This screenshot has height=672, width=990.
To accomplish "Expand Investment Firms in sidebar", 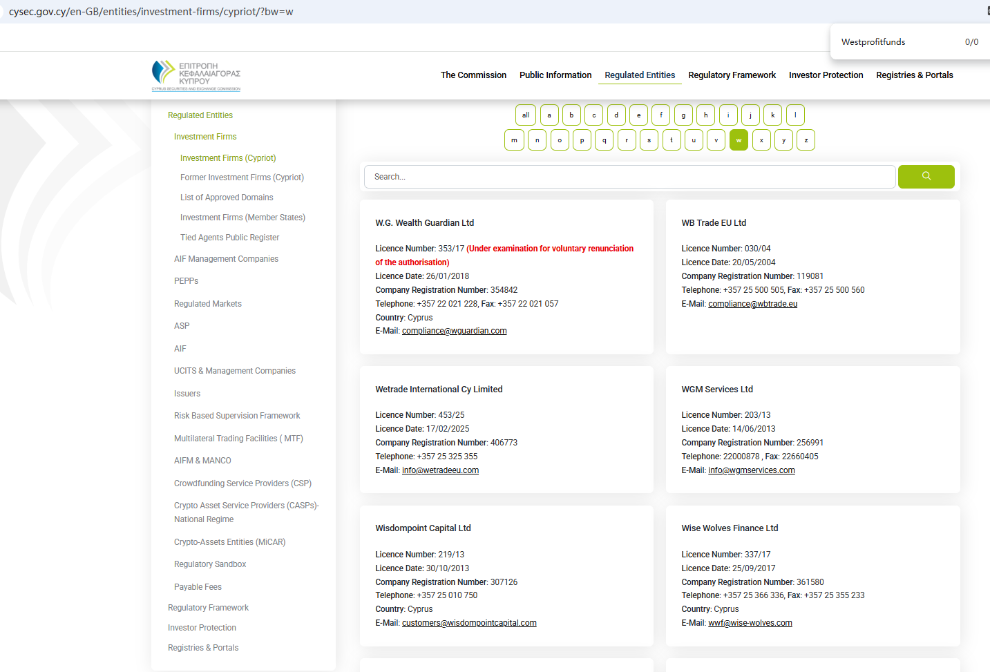I will pos(205,137).
